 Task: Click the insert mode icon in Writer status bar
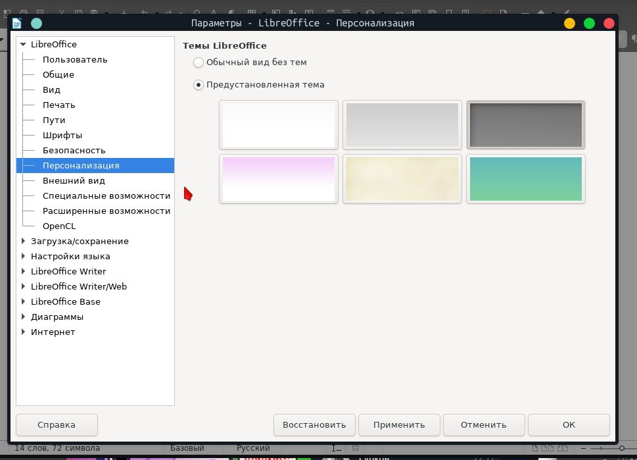point(336,448)
